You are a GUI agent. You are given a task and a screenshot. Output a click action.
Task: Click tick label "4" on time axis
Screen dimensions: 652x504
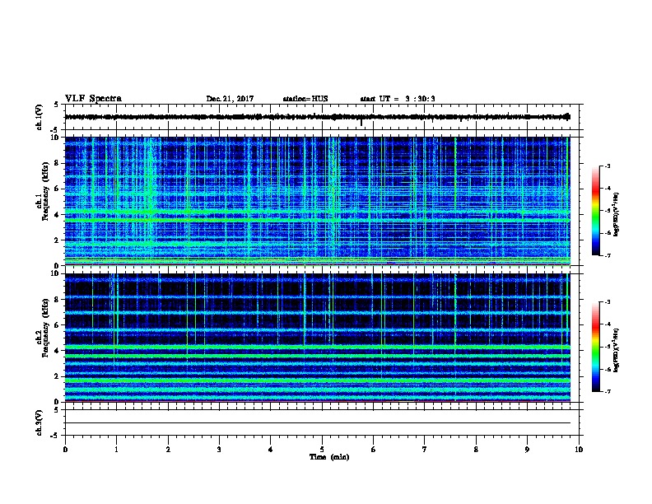click(x=271, y=450)
